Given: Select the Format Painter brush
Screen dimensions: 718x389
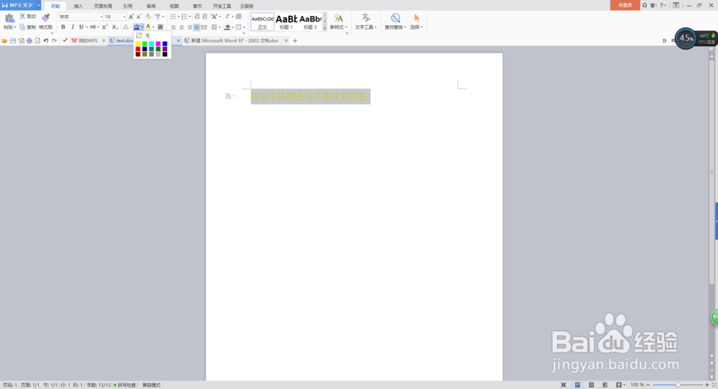Looking at the screenshot, I should click(x=45, y=19).
